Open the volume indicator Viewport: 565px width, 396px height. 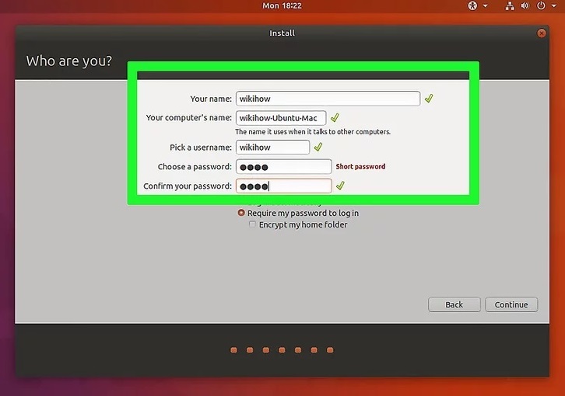[x=525, y=5]
